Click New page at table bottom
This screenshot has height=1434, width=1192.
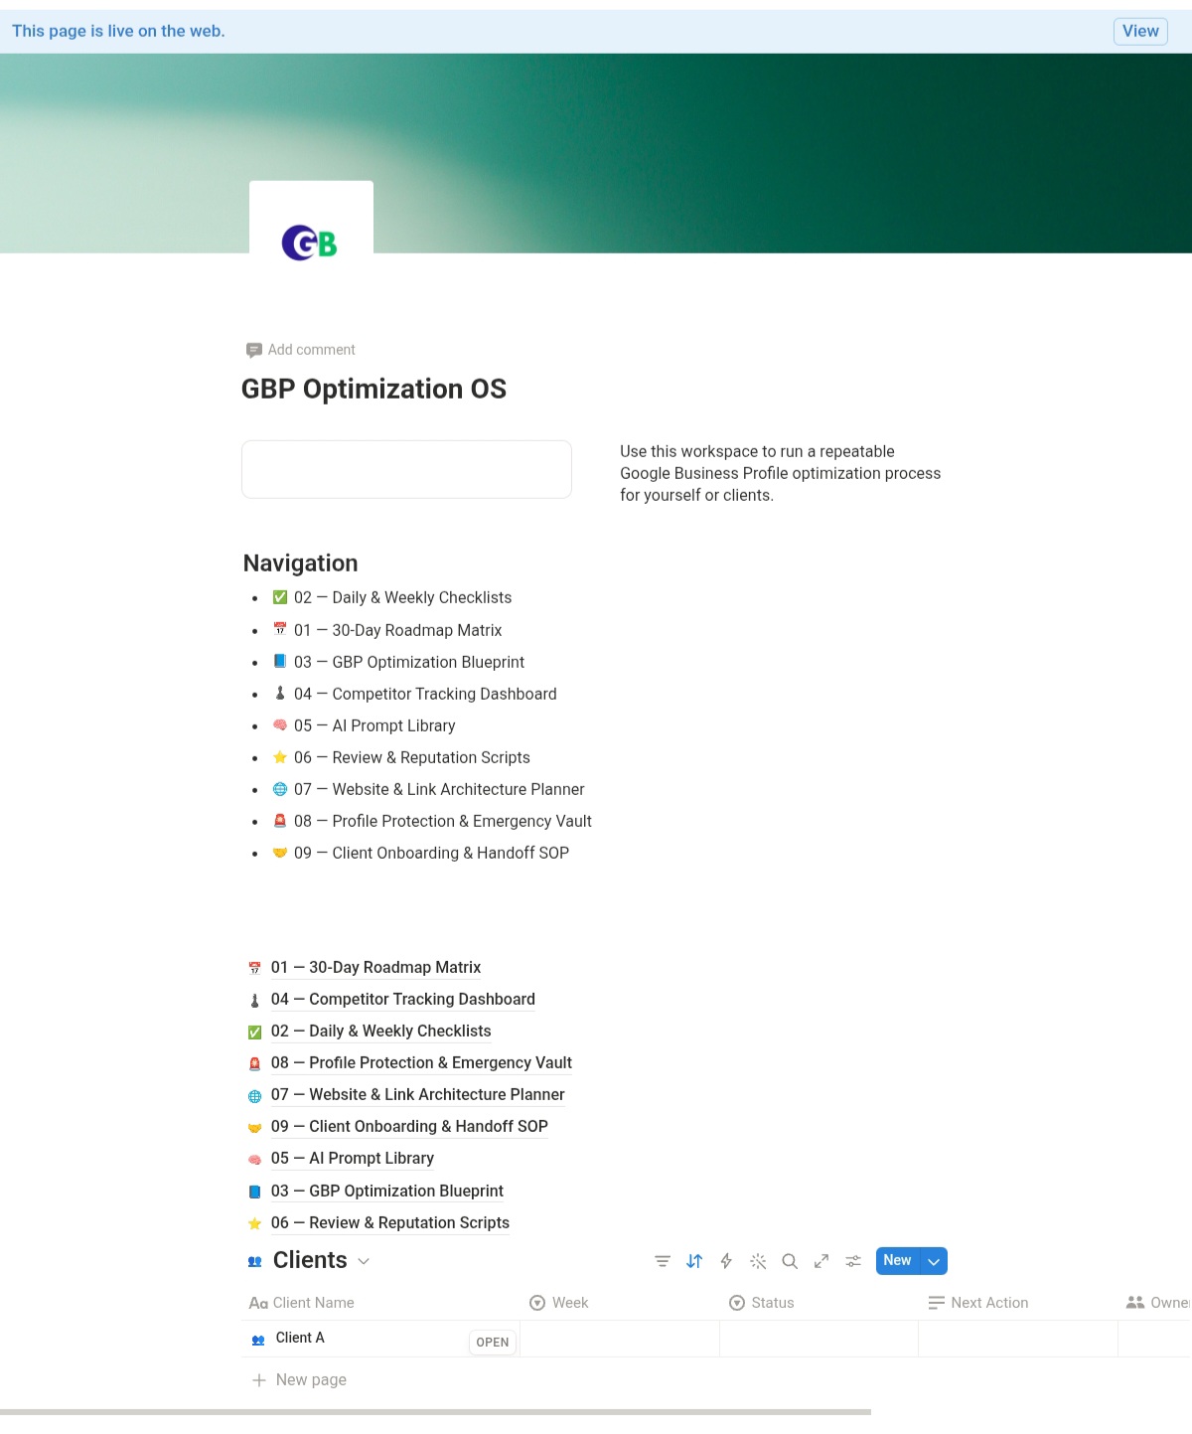click(x=299, y=1380)
